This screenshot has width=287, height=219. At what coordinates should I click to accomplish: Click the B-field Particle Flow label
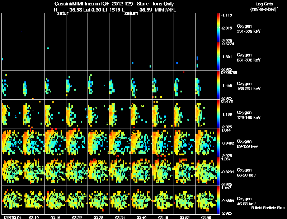click(268, 208)
